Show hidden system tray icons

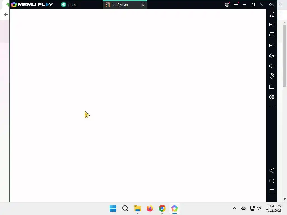point(235,208)
